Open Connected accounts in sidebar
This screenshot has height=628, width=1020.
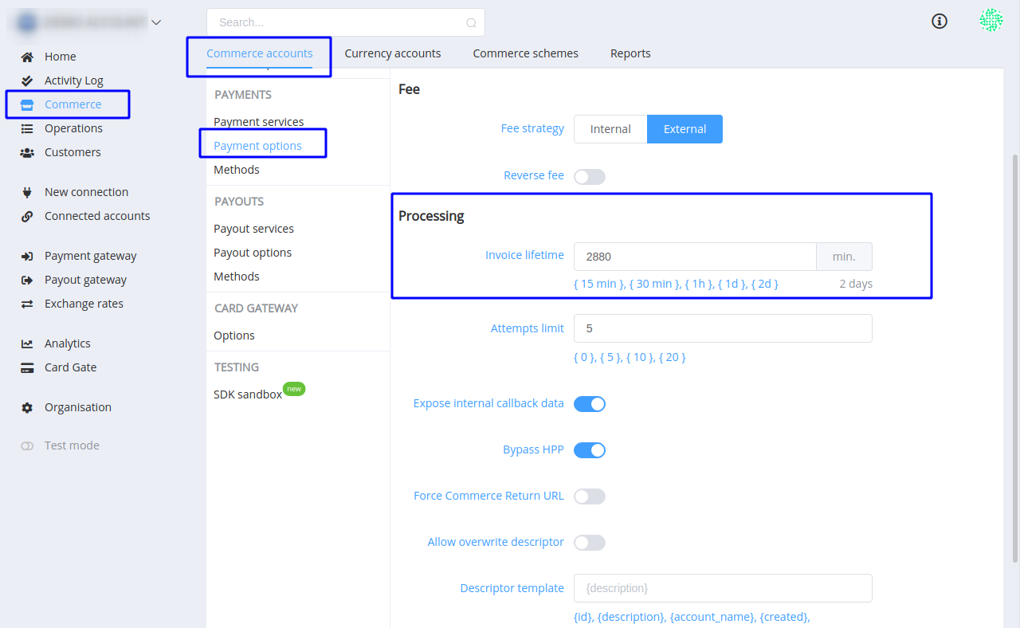pos(97,216)
